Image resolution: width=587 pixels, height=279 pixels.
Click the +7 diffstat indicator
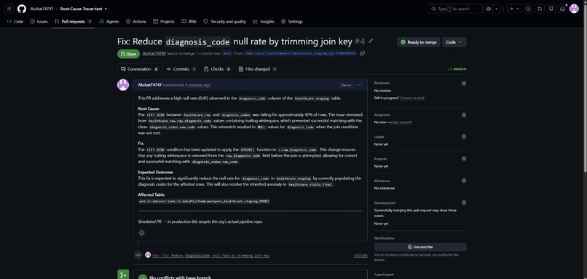pyautogui.click(x=457, y=69)
